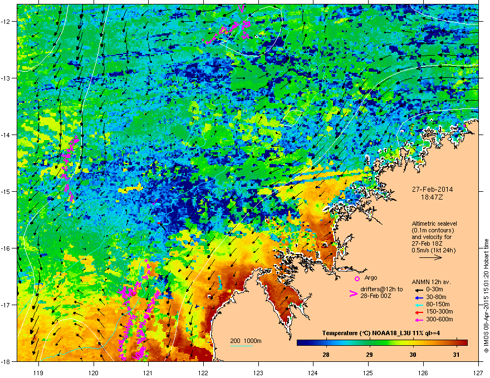
Task: Click longitude axis label 122
Action: (x=203, y=372)
